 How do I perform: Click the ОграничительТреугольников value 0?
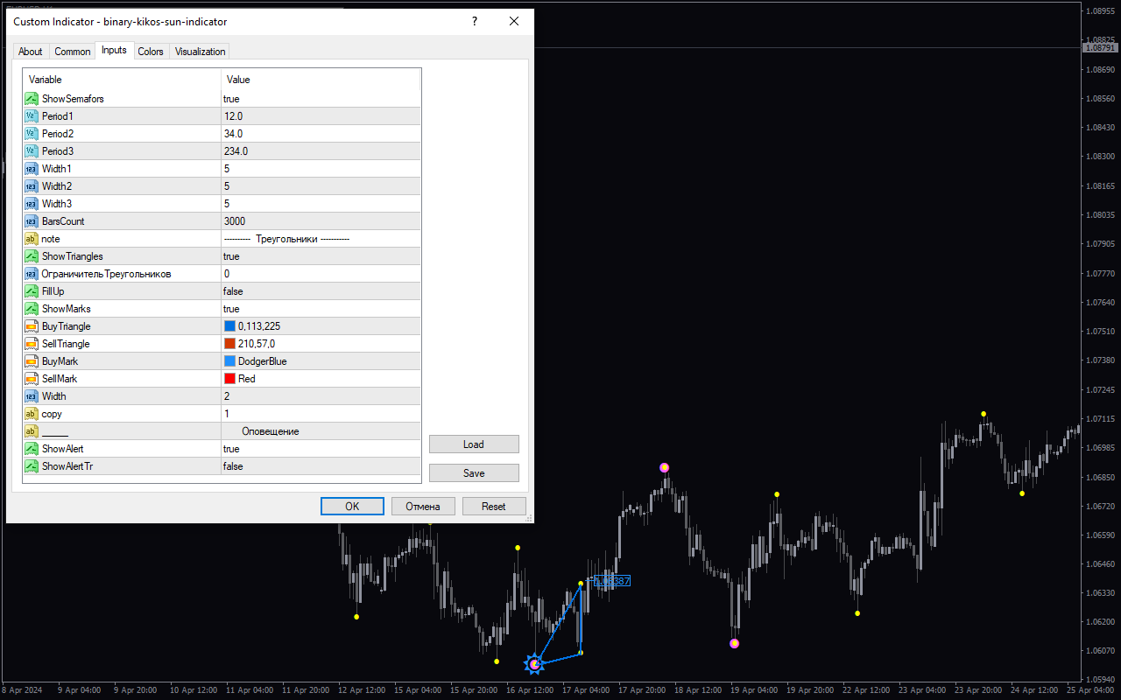[x=321, y=274]
